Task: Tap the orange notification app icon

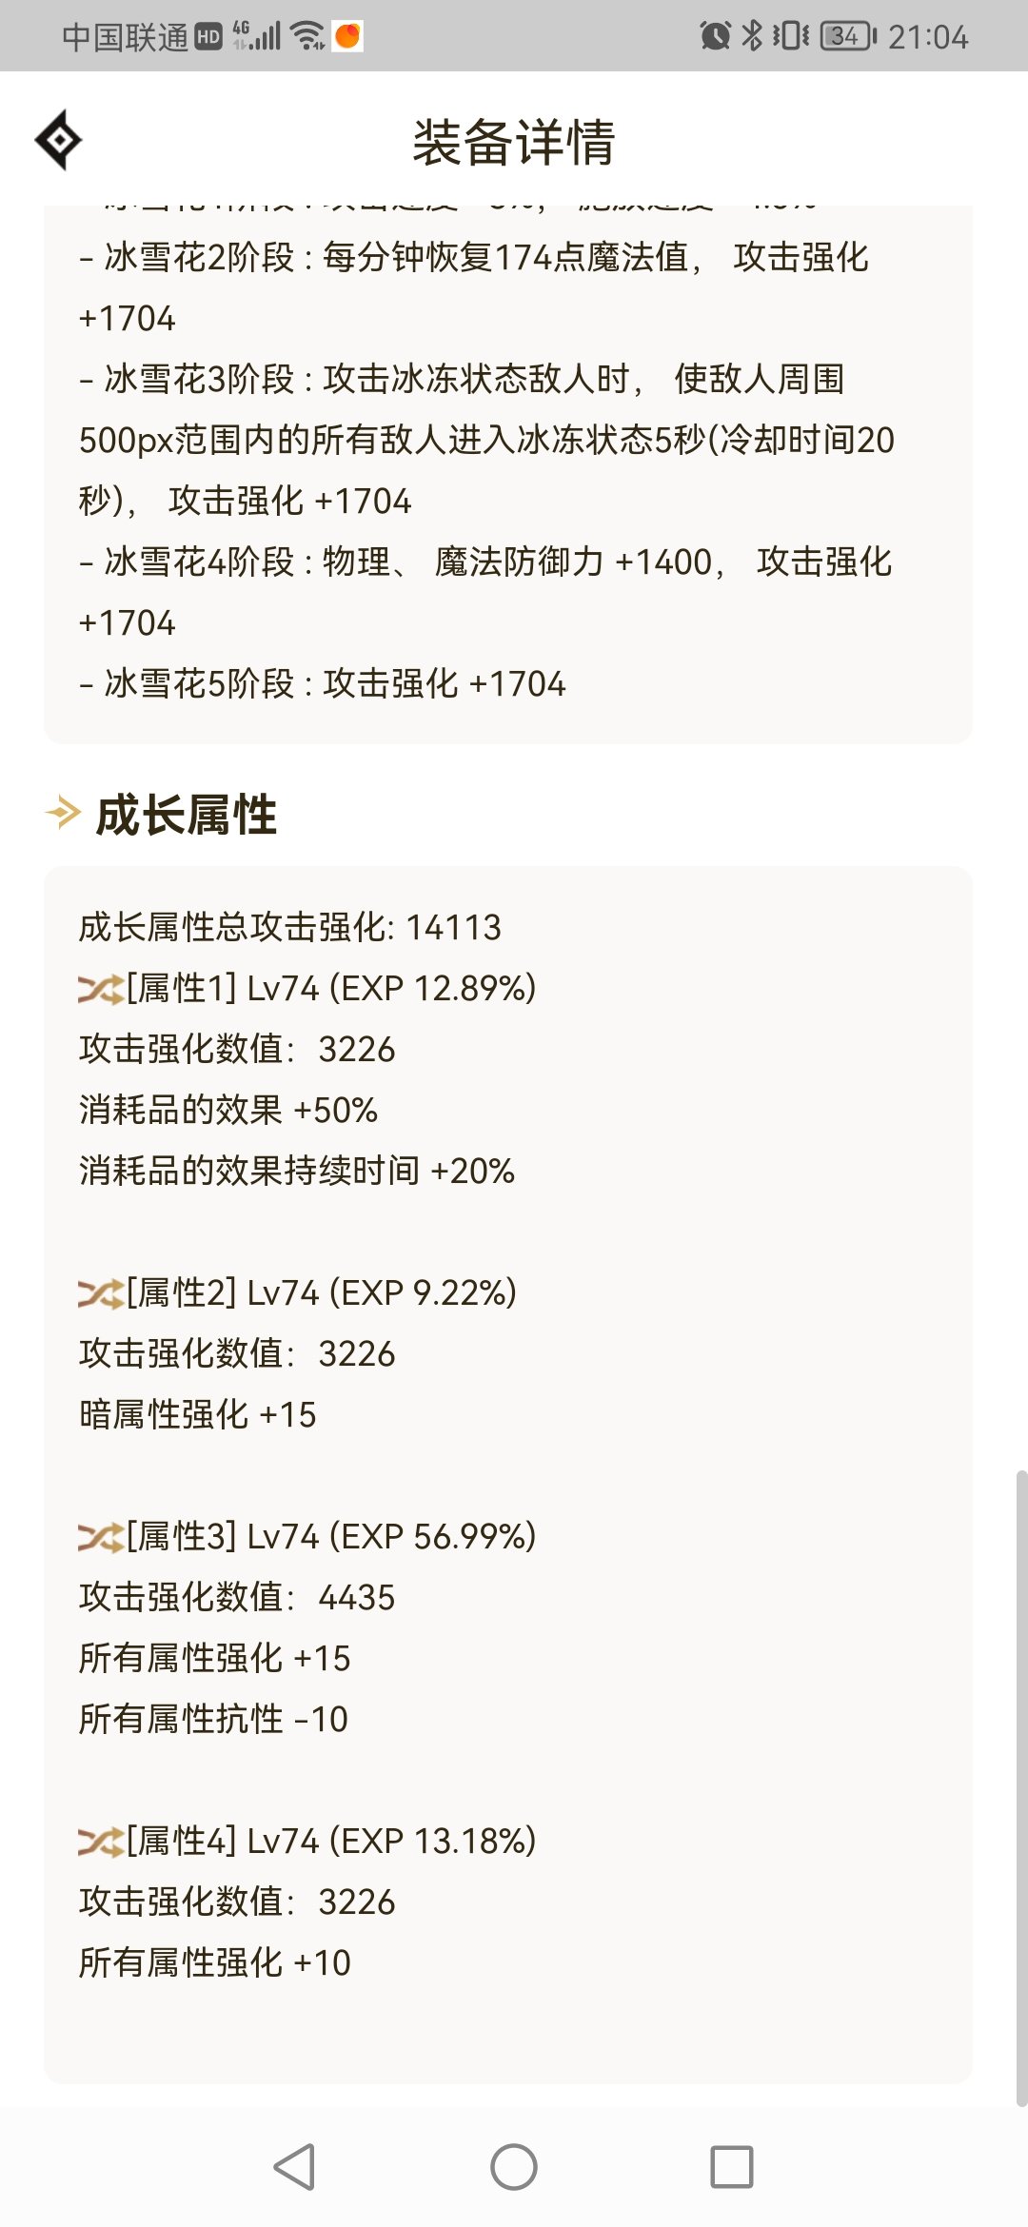Action: tap(347, 36)
